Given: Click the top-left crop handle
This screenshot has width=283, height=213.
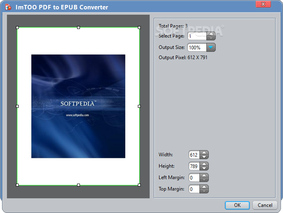Looking at the screenshot, I should [x=17, y=27].
